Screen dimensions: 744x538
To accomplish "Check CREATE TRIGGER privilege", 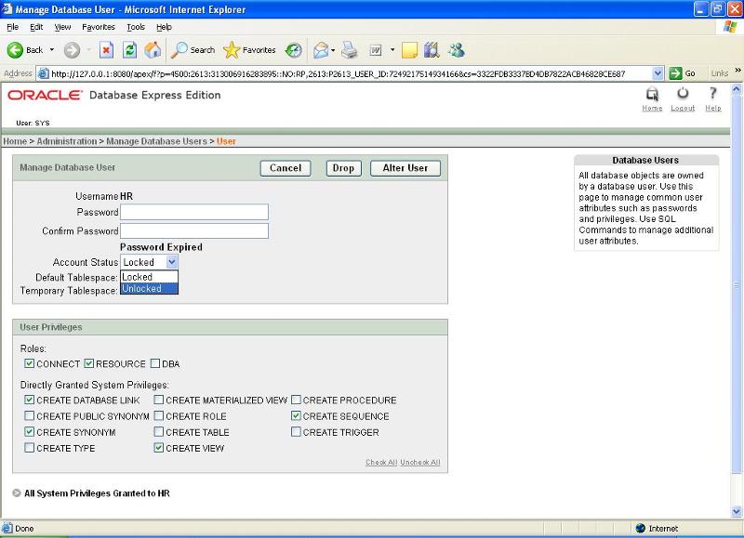I will [x=296, y=432].
